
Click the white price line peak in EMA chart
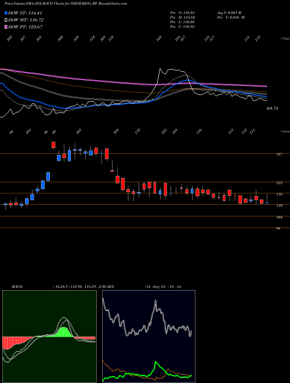tap(161, 70)
